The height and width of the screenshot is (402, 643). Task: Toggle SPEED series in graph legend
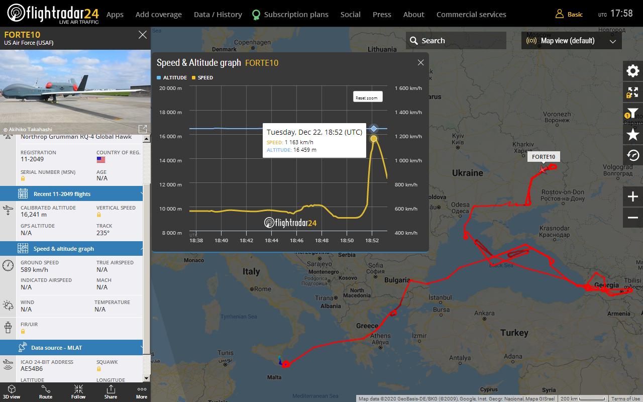coord(202,78)
